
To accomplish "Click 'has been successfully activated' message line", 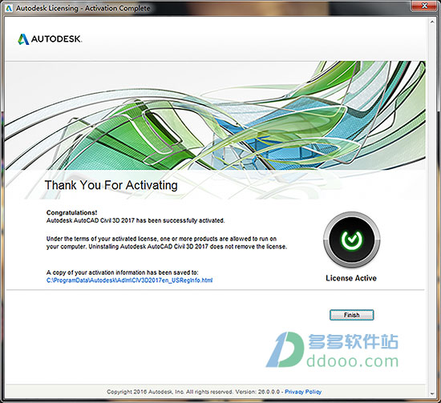I will [x=136, y=220].
